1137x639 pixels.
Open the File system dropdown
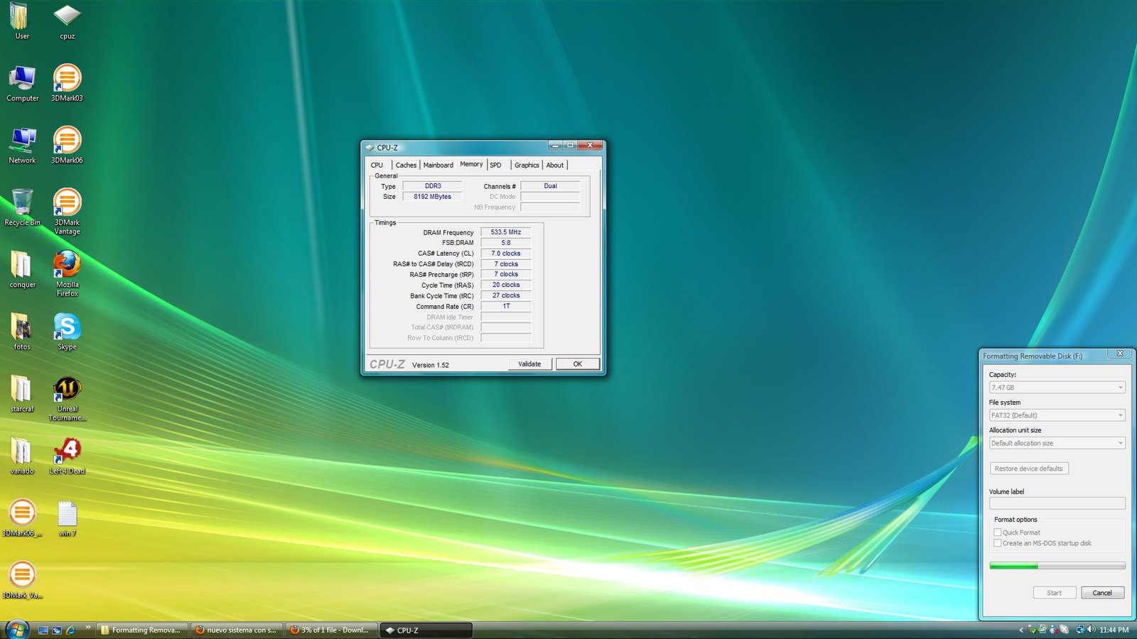point(1057,415)
